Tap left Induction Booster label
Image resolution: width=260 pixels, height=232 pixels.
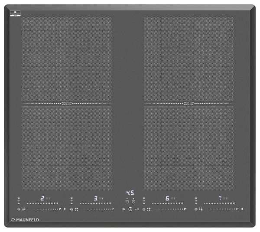click(67, 104)
